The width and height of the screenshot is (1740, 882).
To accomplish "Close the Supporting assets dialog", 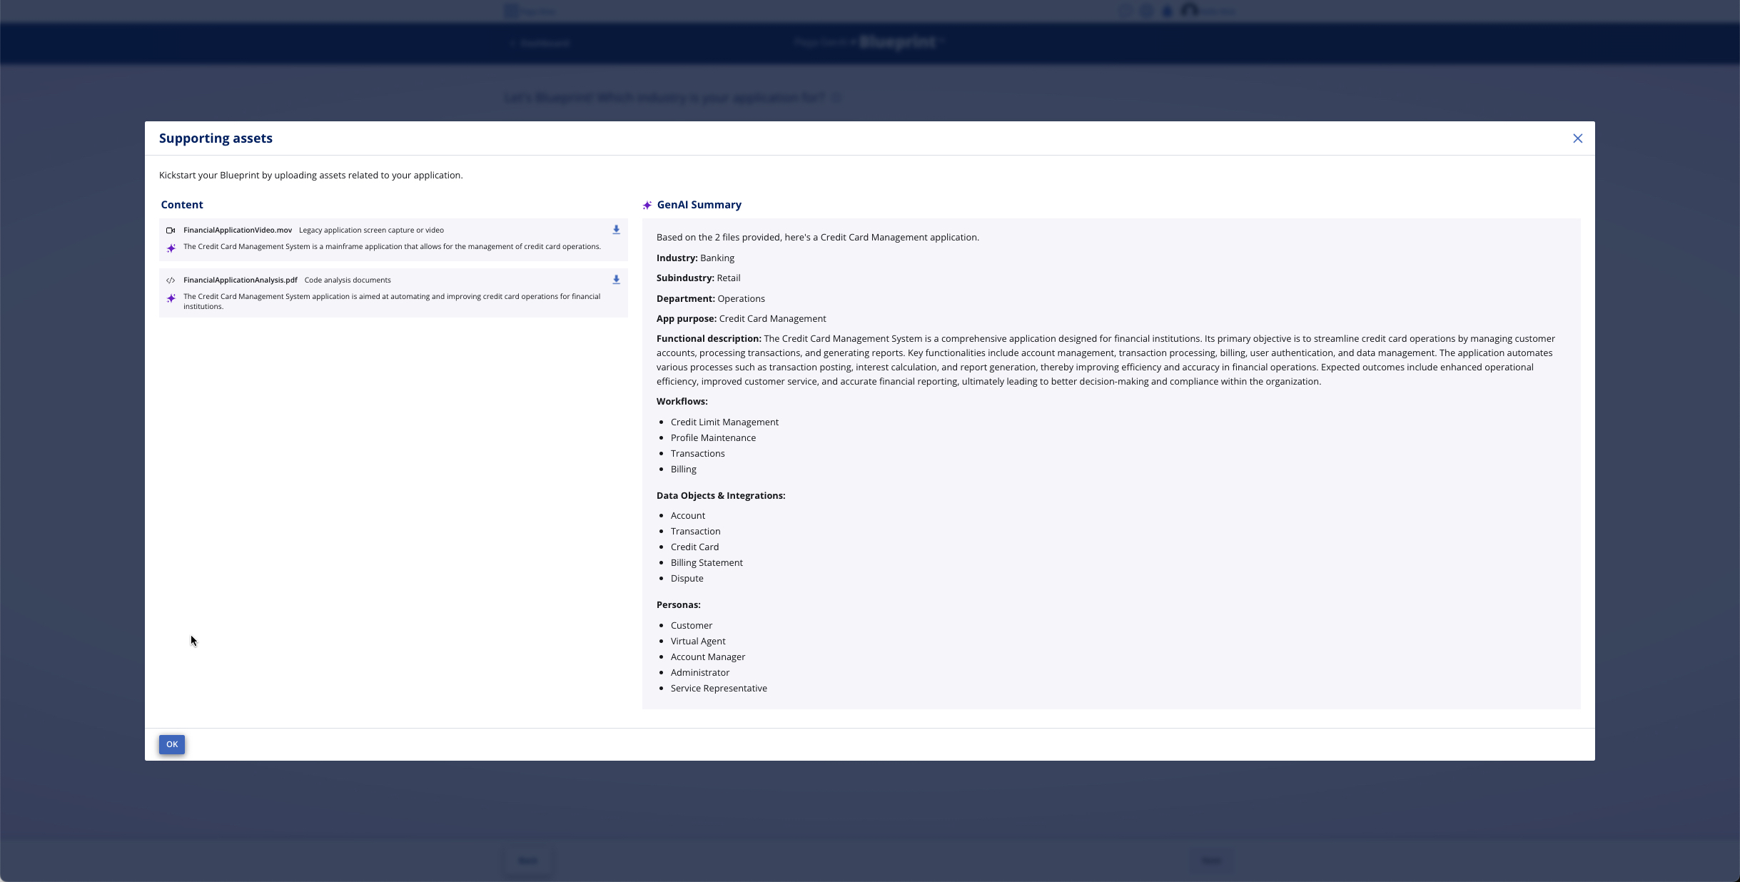I will point(1577,138).
